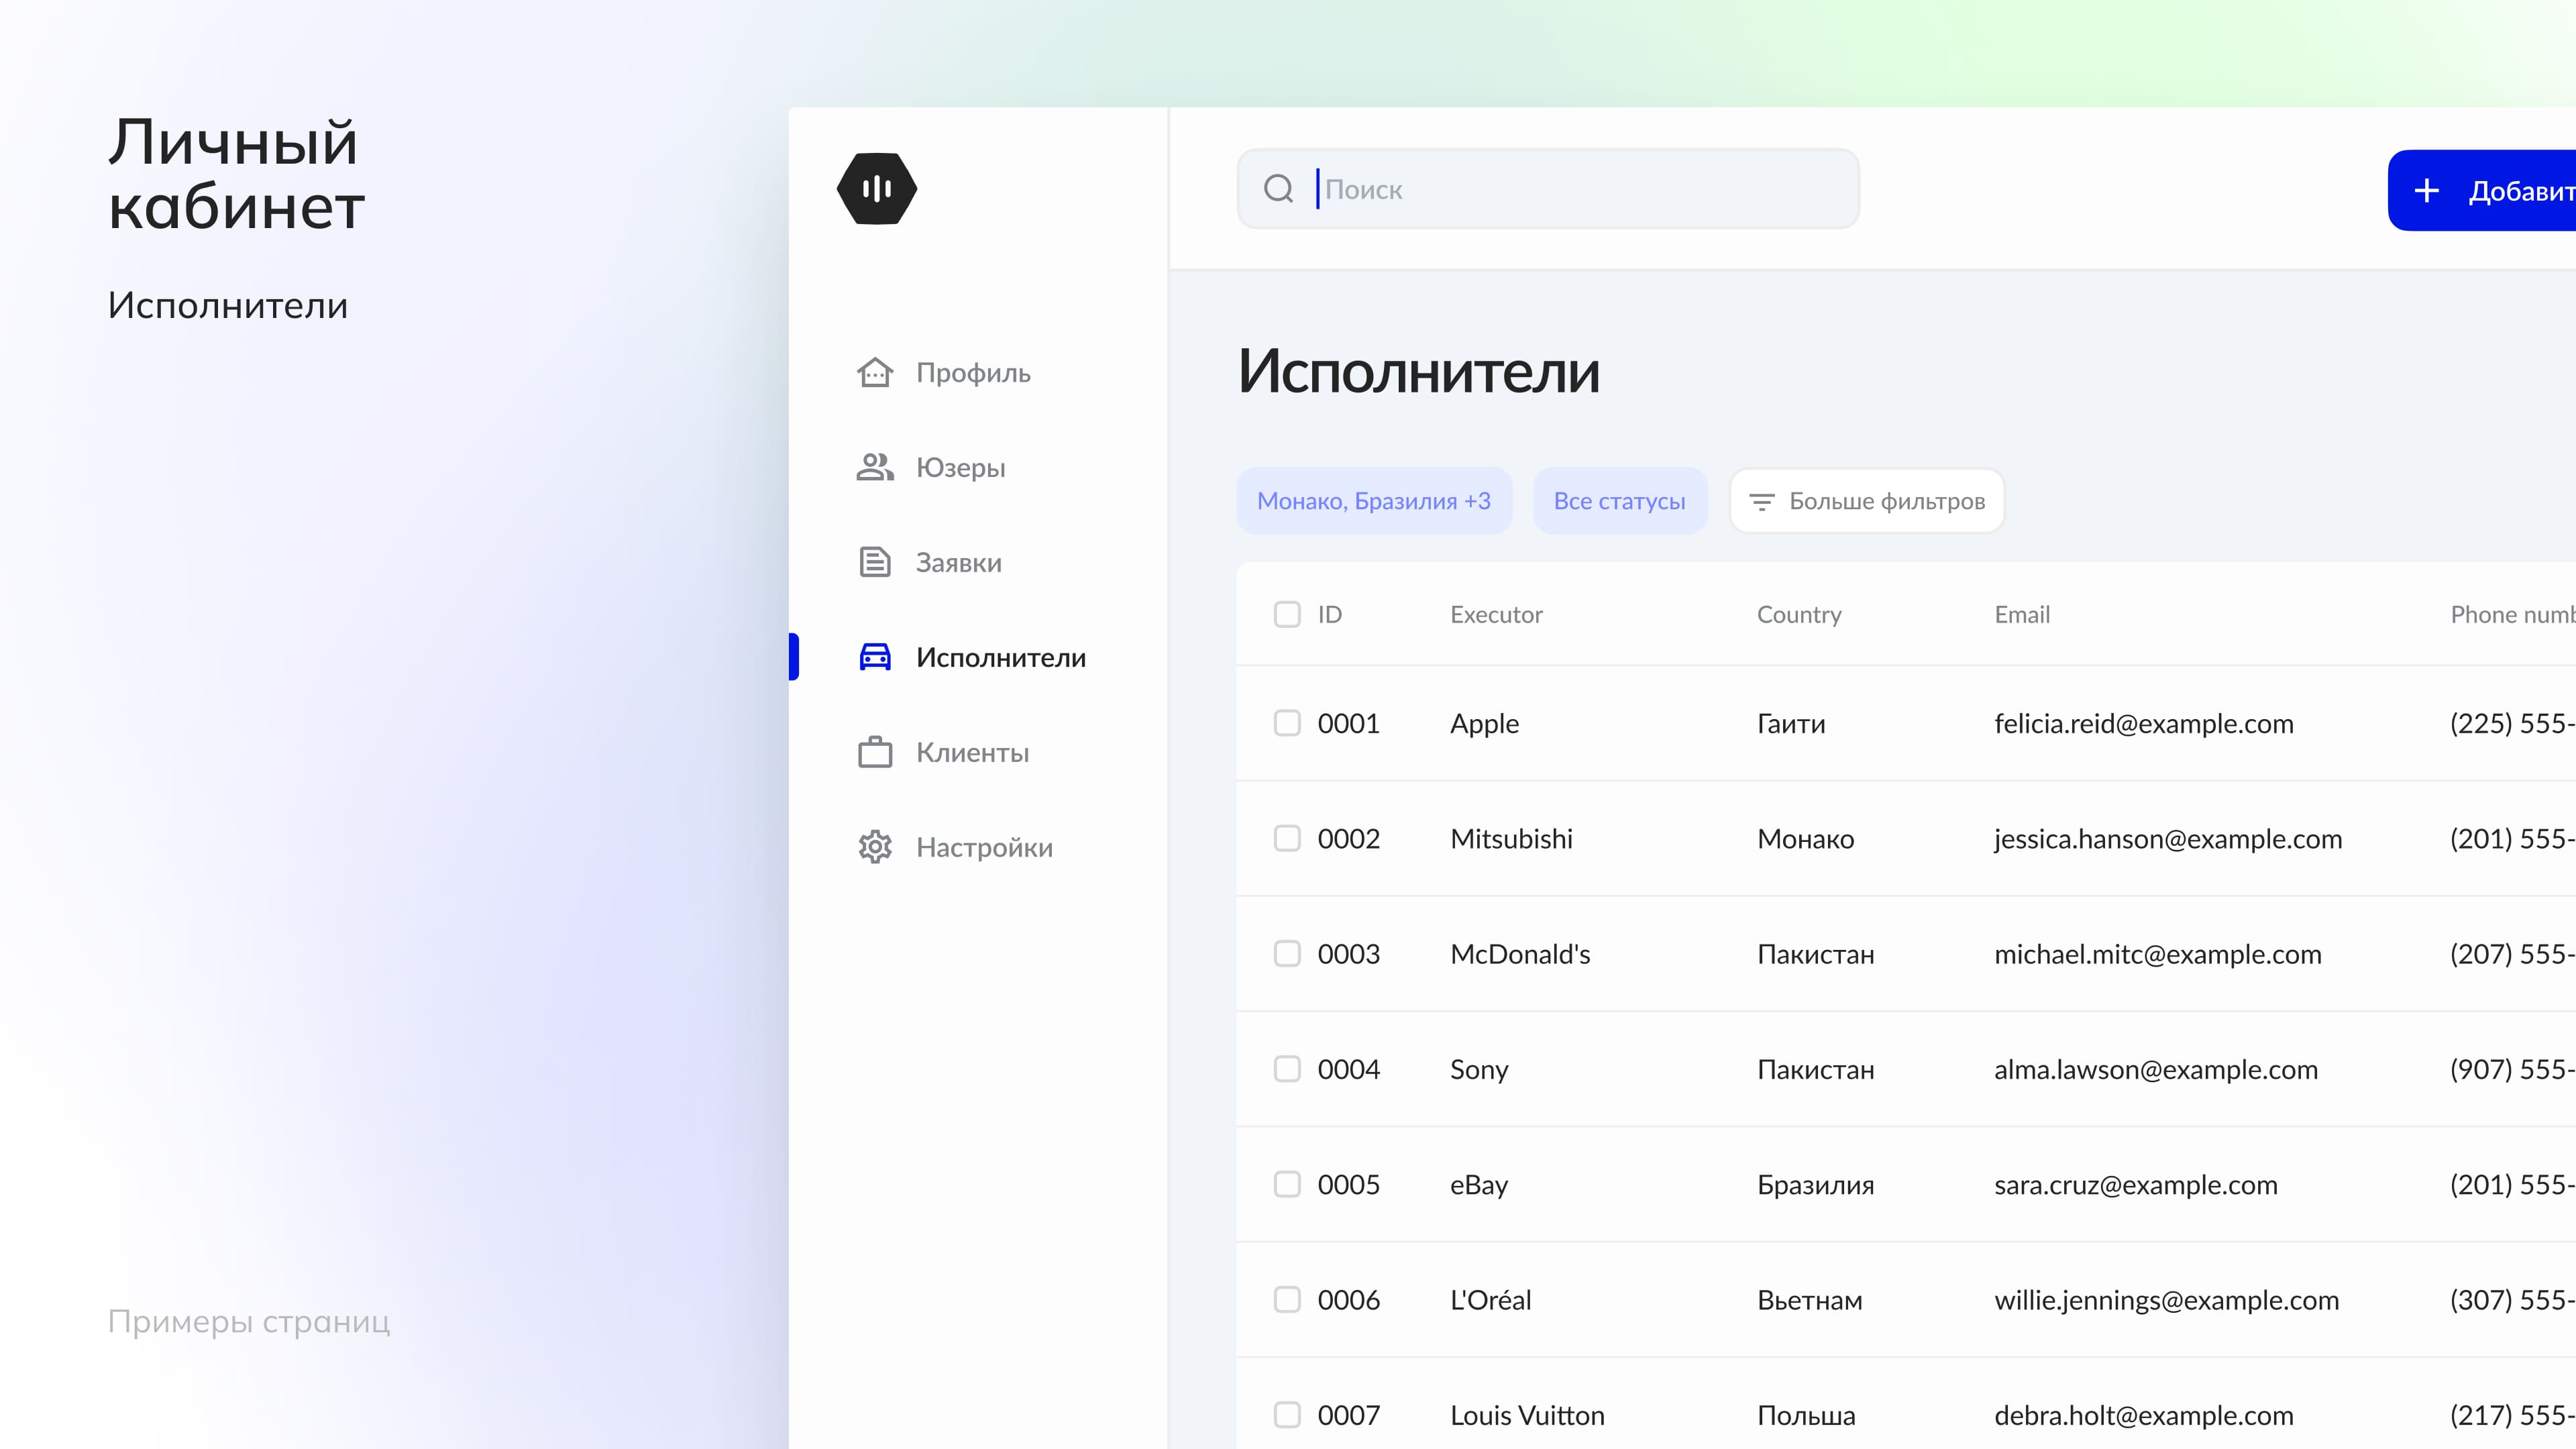This screenshot has height=1449, width=2576.
Task: Click the hexagon app logo
Action: [876, 188]
